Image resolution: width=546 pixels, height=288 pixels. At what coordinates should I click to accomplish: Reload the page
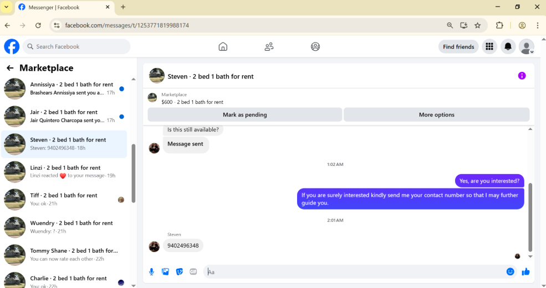(x=38, y=25)
